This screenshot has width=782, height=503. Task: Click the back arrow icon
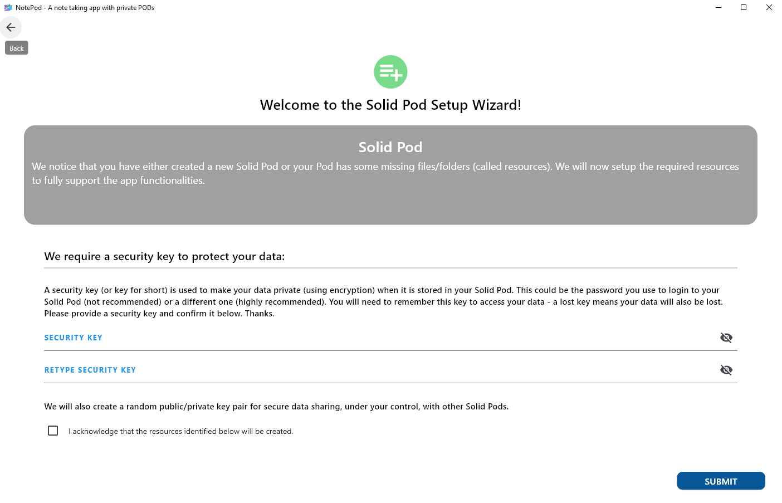[x=11, y=27]
